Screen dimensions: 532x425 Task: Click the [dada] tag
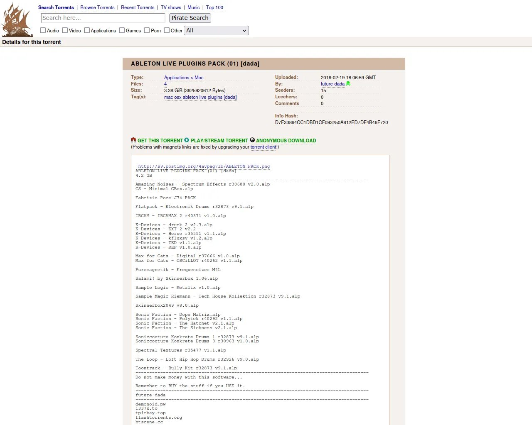(x=230, y=97)
